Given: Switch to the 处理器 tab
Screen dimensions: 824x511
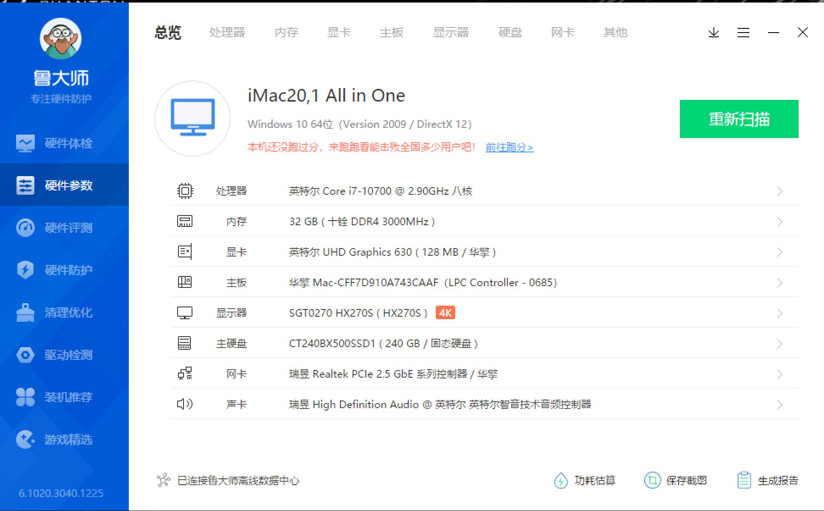Looking at the screenshot, I should pyautogui.click(x=227, y=33).
